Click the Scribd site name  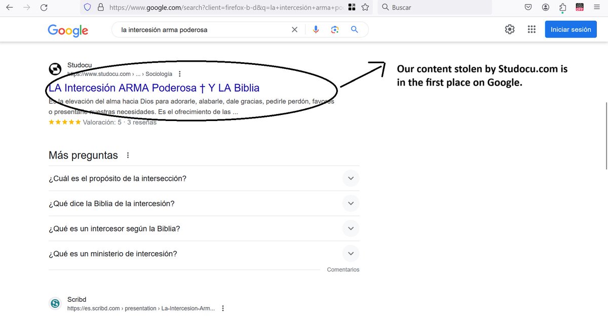click(77, 300)
